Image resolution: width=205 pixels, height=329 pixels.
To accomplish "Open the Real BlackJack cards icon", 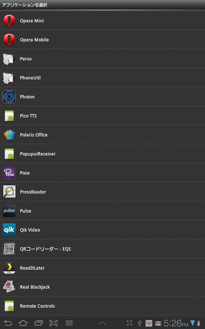I will 9,287.
